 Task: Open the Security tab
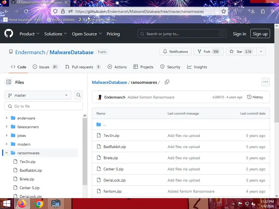(171, 67)
